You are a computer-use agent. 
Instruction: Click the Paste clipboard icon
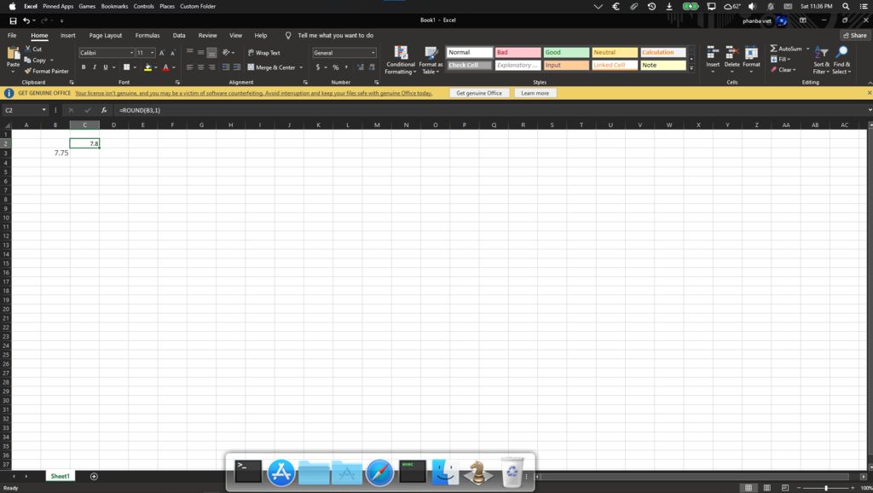tap(14, 54)
